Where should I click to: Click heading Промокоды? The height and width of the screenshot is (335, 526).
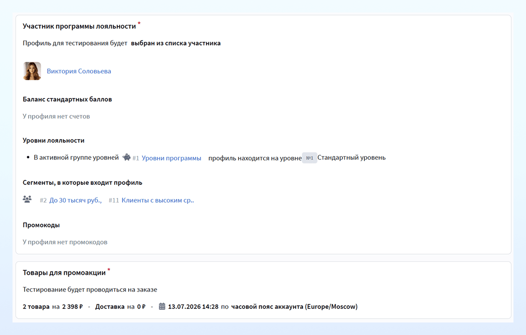click(41, 225)
